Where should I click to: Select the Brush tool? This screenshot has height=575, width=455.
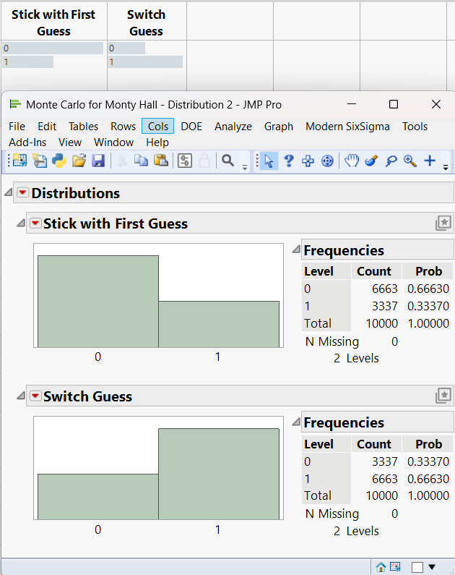371,161
